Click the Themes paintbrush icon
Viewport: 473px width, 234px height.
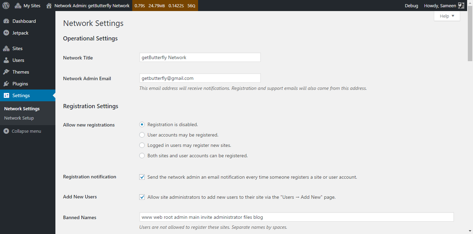click(6, 72)
